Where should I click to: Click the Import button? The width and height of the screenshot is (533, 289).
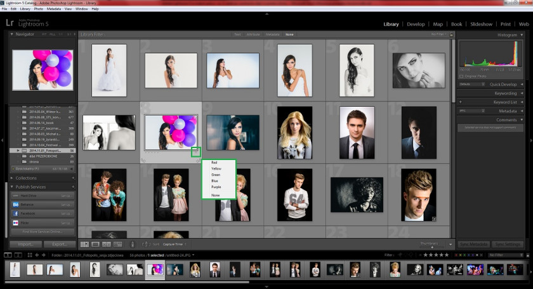[26, 244]
